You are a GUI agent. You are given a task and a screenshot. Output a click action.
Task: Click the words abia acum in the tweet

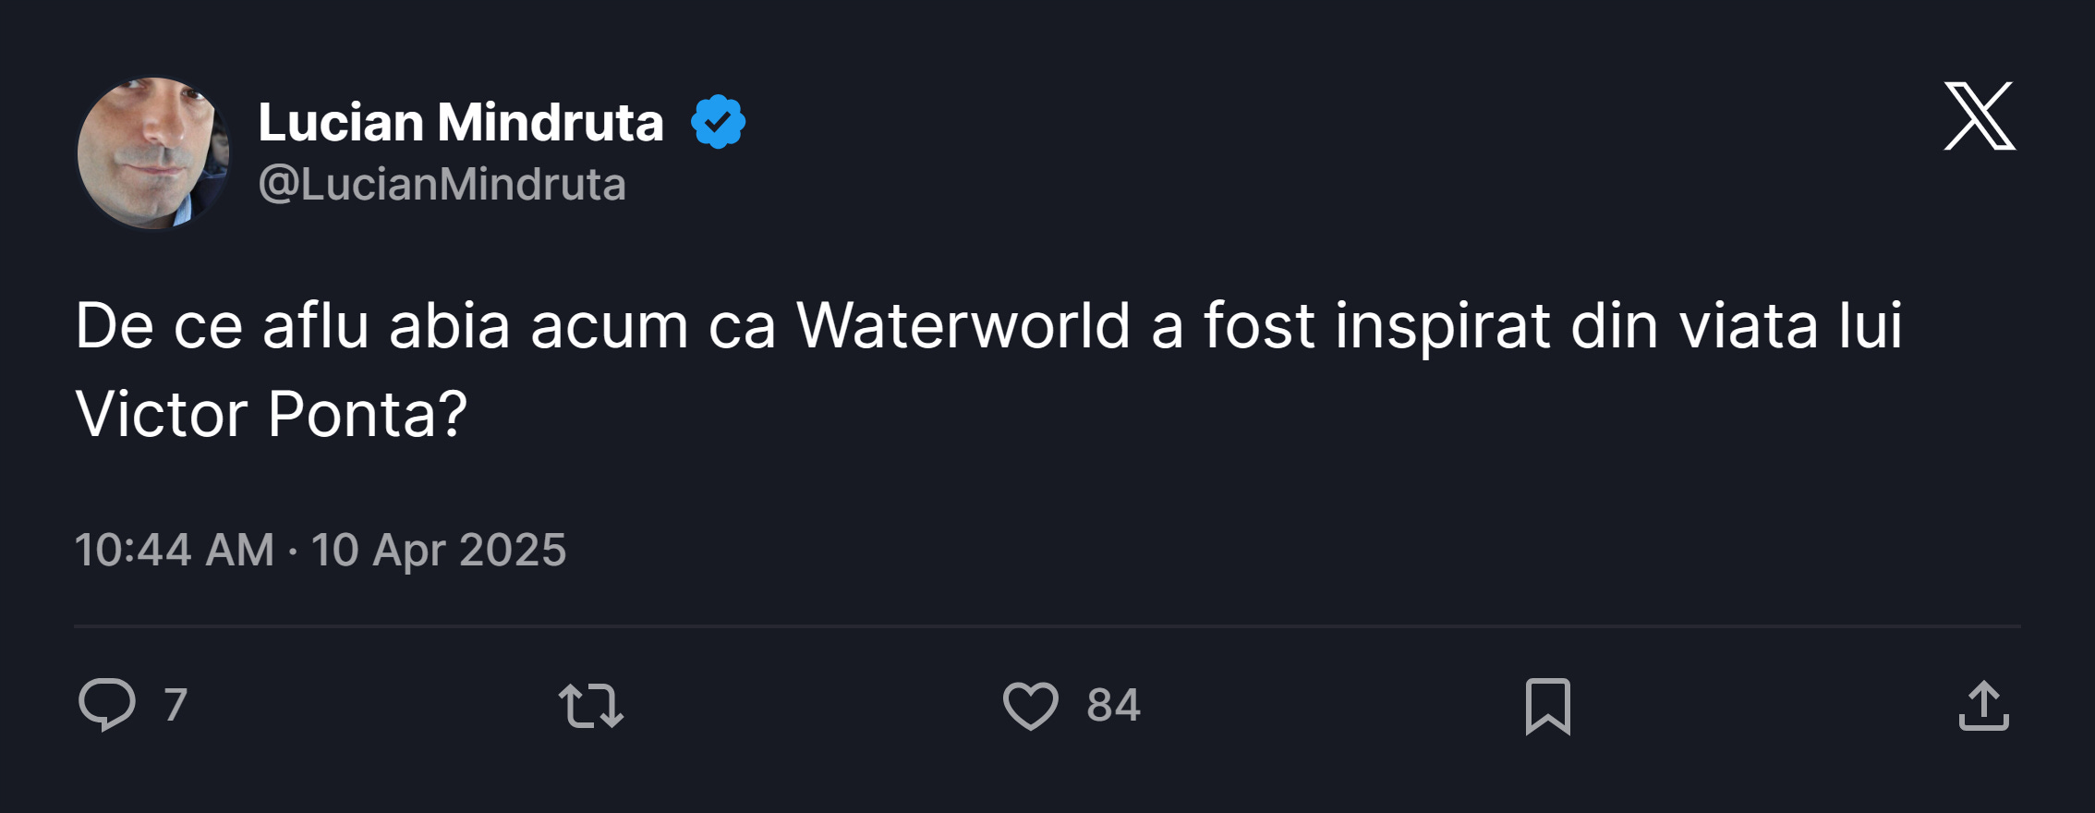(539, 325)
